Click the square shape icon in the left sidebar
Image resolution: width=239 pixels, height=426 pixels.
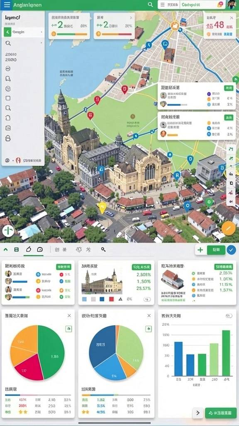(8, 98)
